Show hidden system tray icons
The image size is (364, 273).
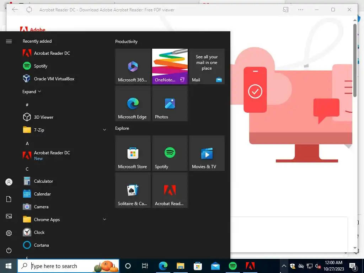coord(284,266)
